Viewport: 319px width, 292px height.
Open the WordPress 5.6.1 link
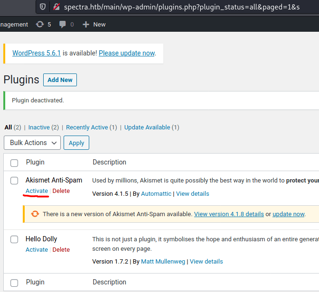click(x=37, y=53)
